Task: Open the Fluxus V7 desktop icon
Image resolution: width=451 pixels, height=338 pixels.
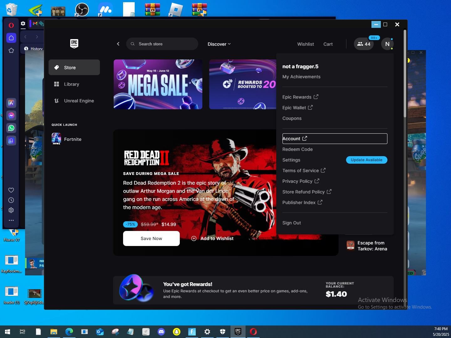Action: point(12,235)
